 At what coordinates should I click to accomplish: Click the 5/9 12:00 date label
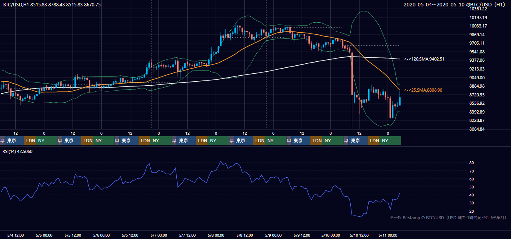[x=302, y=235]
